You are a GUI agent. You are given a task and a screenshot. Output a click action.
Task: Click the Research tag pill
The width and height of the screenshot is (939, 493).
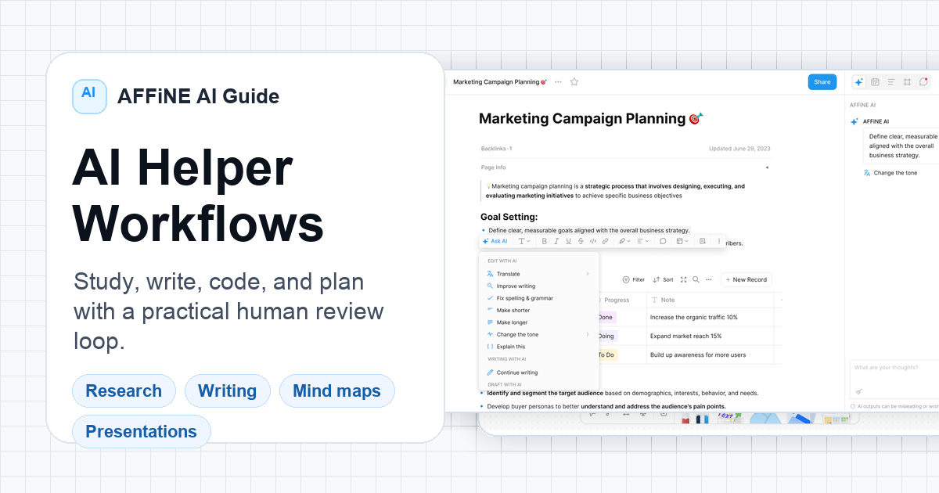pyautogui.click(x=124, y=391)
